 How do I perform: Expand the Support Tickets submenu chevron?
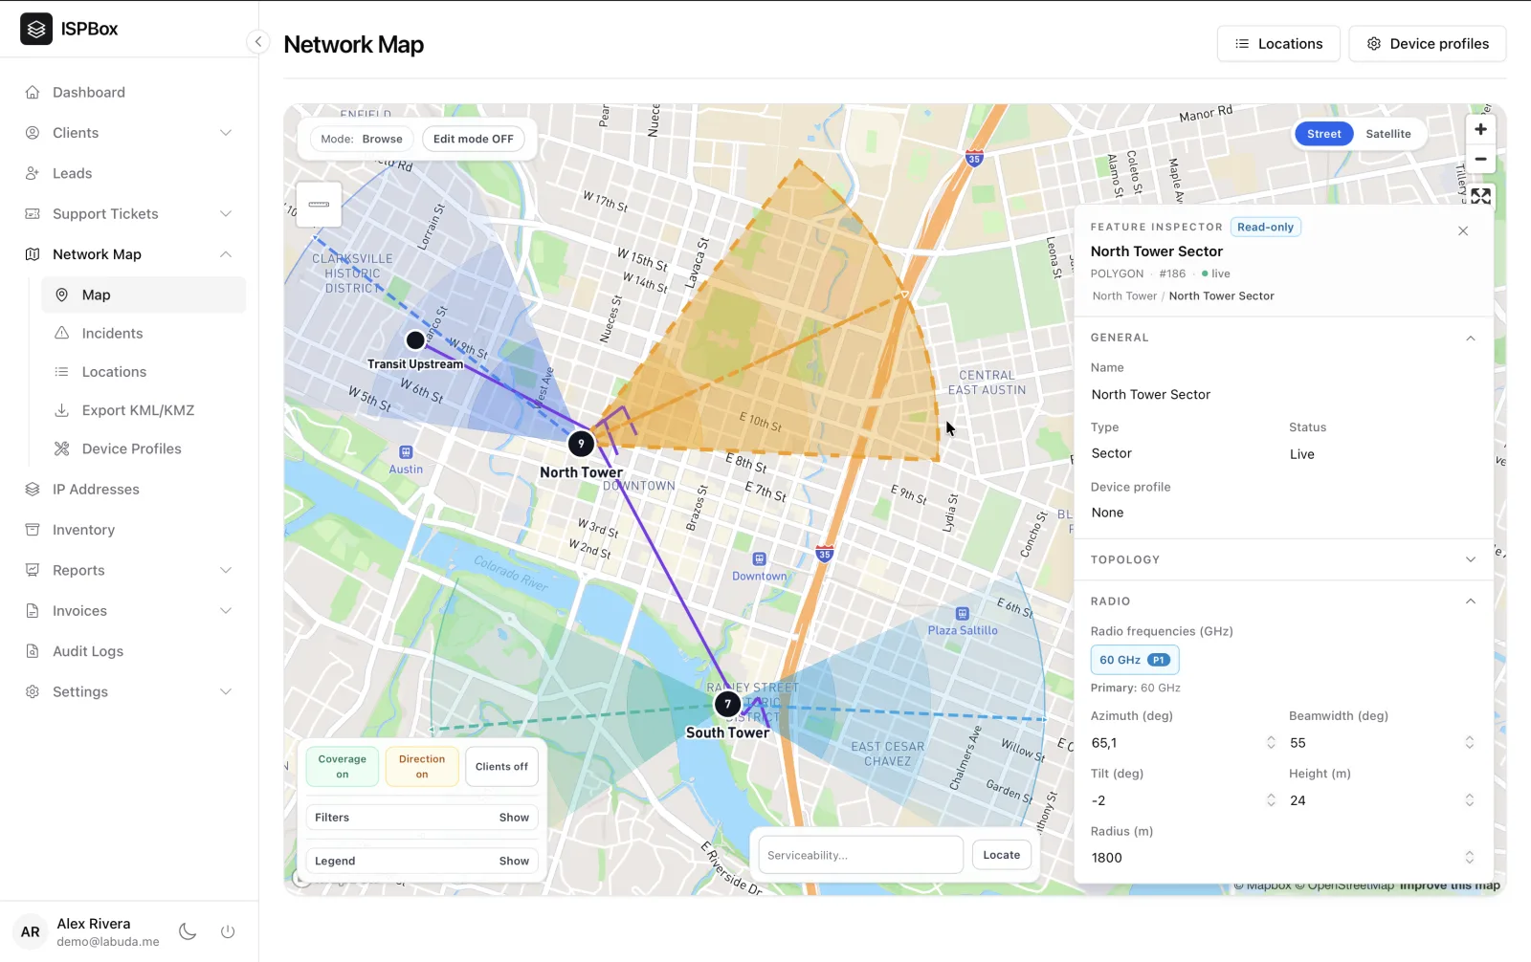226,214
